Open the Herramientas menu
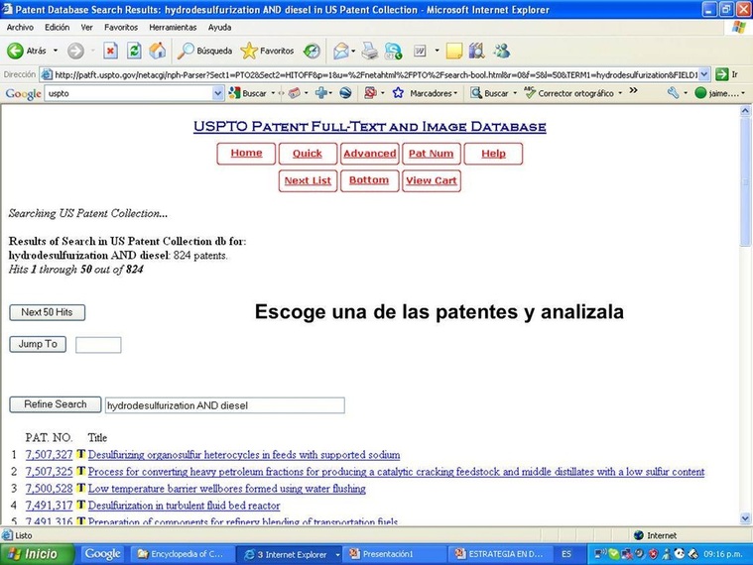This screenshot has width=753, height=565. [173, 28]
